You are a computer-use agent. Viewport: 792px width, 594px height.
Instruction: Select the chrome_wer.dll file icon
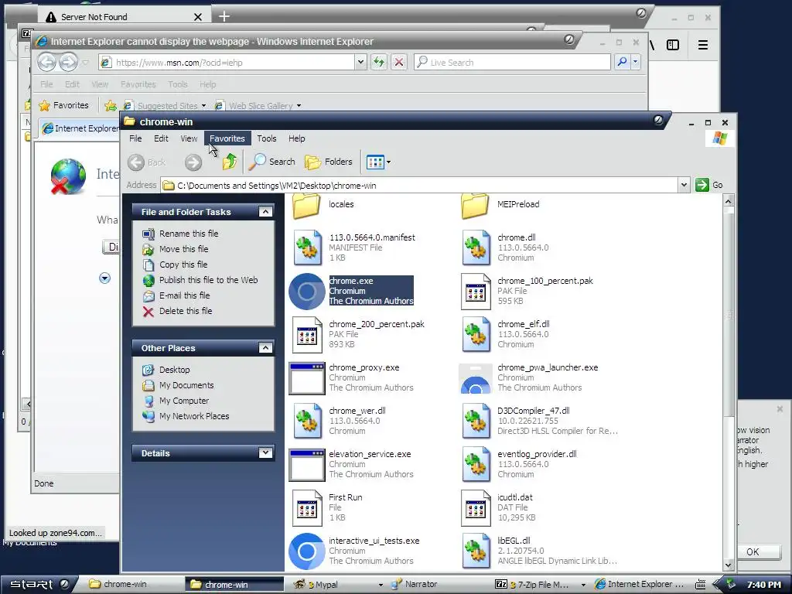(307, 421)
